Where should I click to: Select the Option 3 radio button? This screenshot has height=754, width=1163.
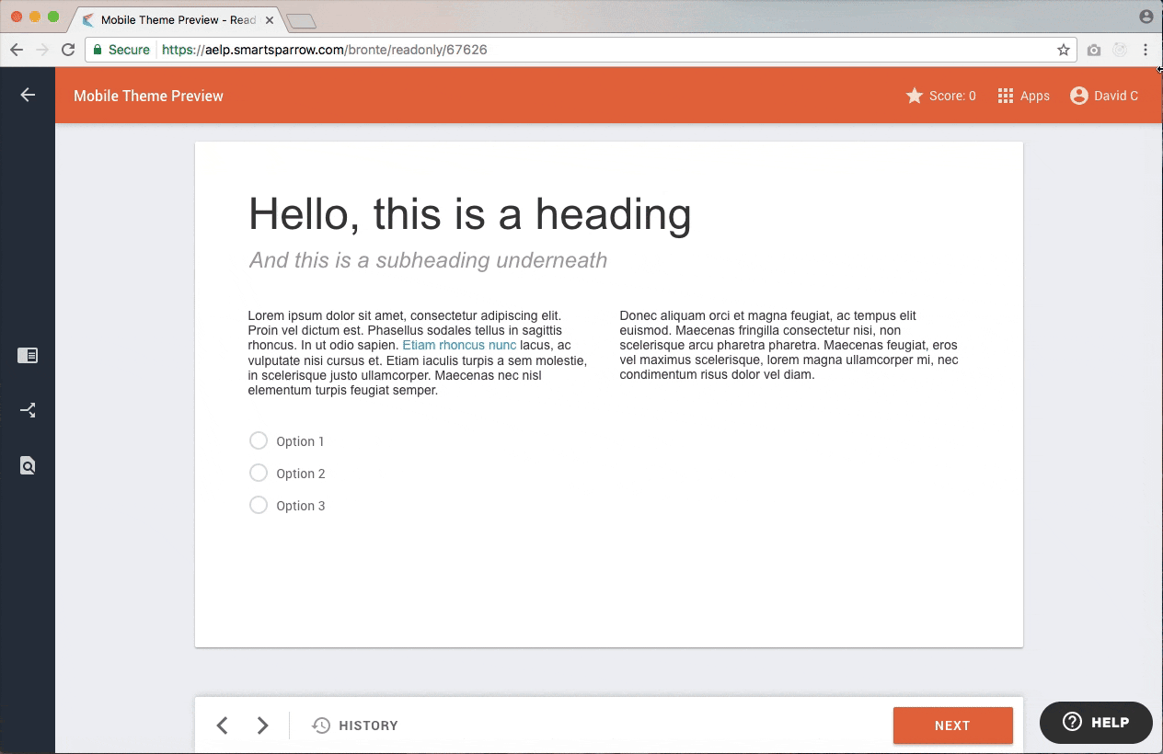[x=259, y=506]
